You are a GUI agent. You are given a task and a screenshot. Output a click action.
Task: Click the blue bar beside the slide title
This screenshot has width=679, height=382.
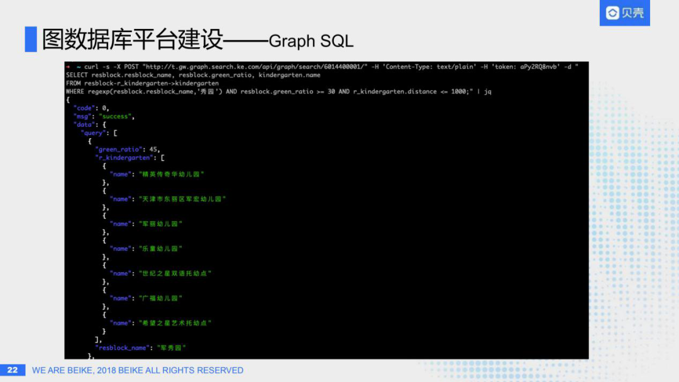click(x=31, y=40)
